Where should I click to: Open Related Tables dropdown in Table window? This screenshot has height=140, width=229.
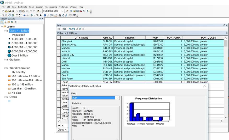[65, 29]
